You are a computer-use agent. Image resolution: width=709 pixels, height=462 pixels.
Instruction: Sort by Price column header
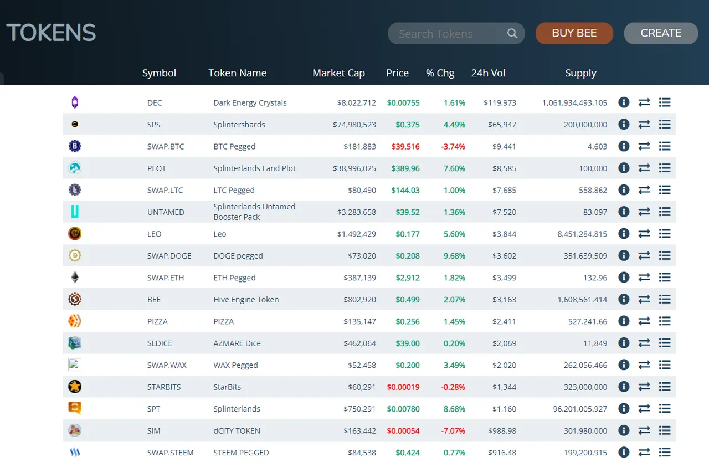397,73
